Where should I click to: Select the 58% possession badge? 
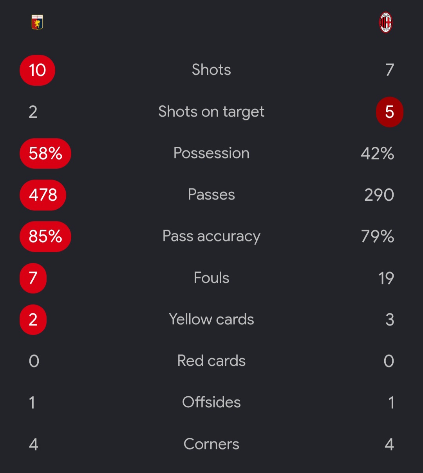[x=45, y=153]
